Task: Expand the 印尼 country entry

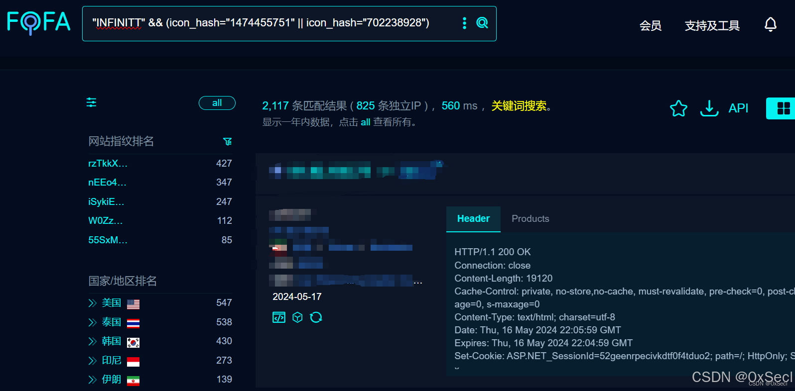Action: (x=92, y=361)
